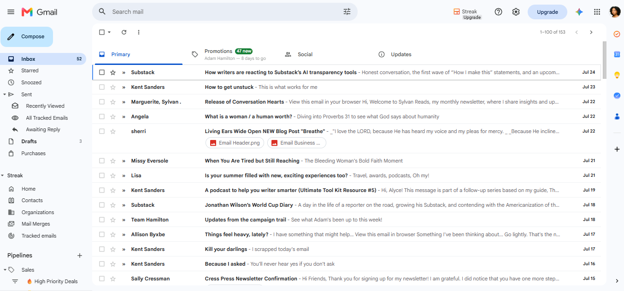Image resolution: width=624 pixels, height=291 pixels.
Task: Click the Gemini sparkle icon
Action: [579, 12]
